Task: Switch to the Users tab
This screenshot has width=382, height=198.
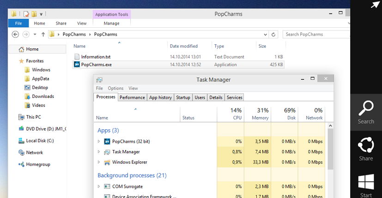Action: tap(200, 97)
